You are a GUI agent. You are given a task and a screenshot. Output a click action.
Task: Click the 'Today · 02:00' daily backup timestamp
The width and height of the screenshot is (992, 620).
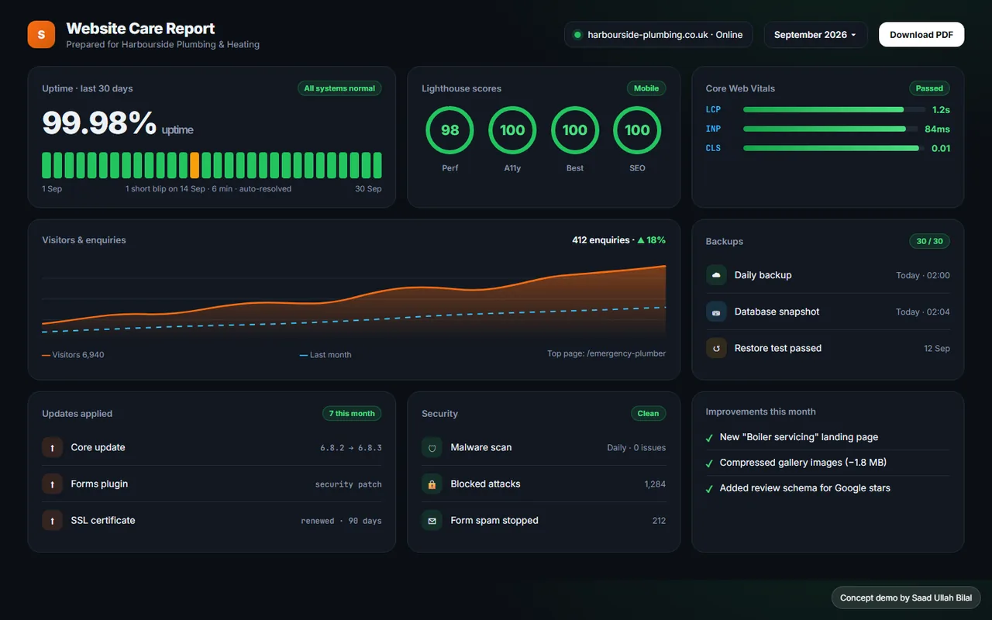(x=922, y=275)
